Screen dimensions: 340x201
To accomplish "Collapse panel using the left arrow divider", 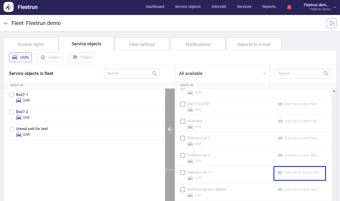I will (170, 129).
